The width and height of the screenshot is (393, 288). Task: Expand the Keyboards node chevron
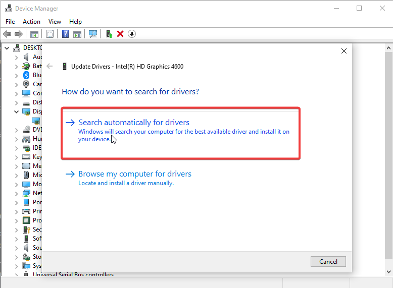pyautogui.click(x=16, y=157)
